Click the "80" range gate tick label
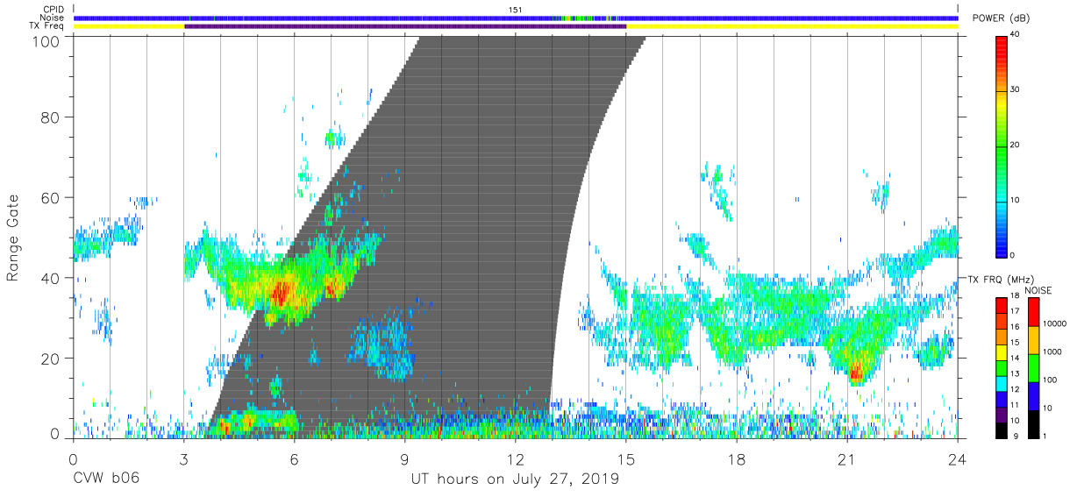1077x497 pixels. tap(51, 117)
